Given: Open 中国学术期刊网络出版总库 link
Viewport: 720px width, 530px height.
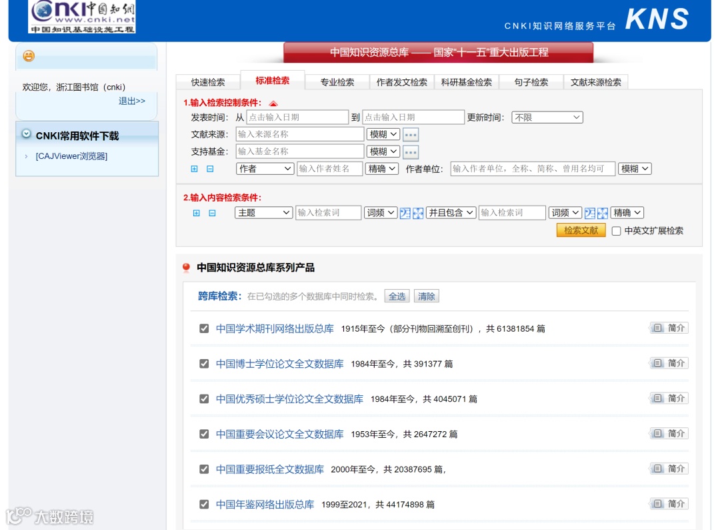Looking at the screenshot, I should [275, 328].
